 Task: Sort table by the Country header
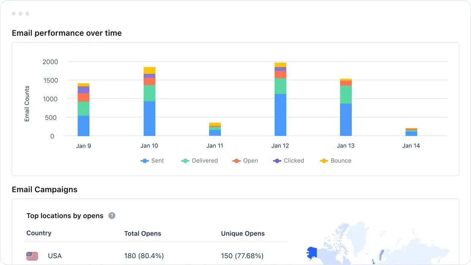pos(39,233)
